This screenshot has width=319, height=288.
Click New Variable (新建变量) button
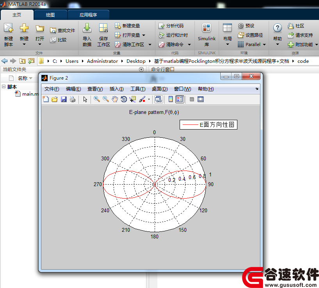(127, 26)
